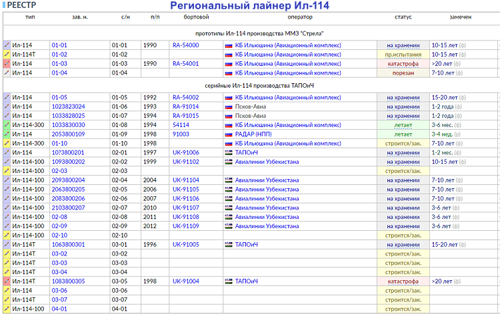
Task: Click the Russian flag in the RA-54000 row
Action: pyautogui.click(x=229, y=45)
